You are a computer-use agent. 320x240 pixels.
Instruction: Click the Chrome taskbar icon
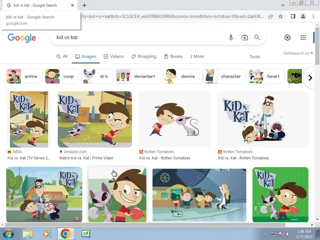(66, 234)
